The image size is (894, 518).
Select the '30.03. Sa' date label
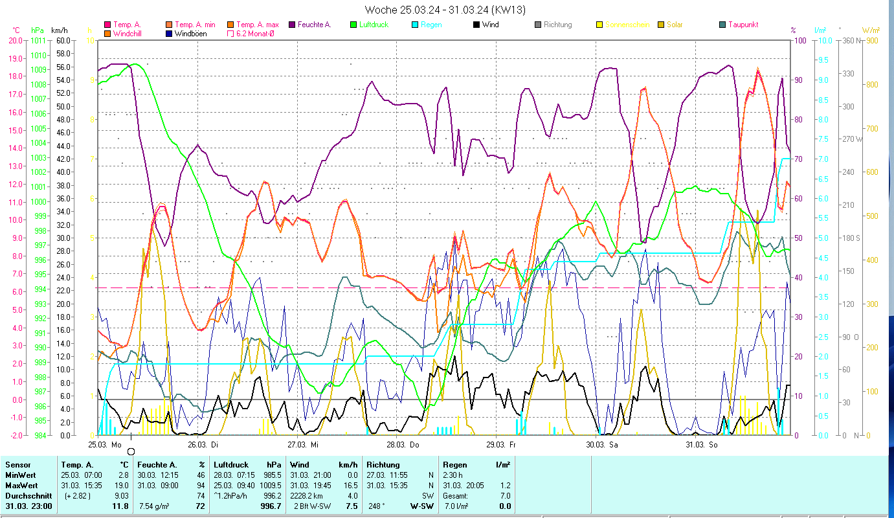pyautogui.click(x=602, y=445)
